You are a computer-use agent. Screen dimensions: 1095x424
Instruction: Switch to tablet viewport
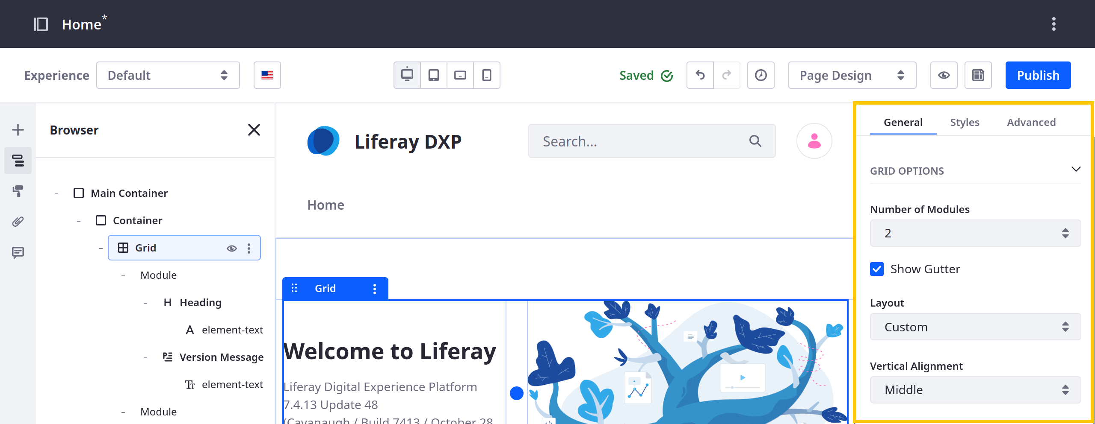click(x=434, y=75)
